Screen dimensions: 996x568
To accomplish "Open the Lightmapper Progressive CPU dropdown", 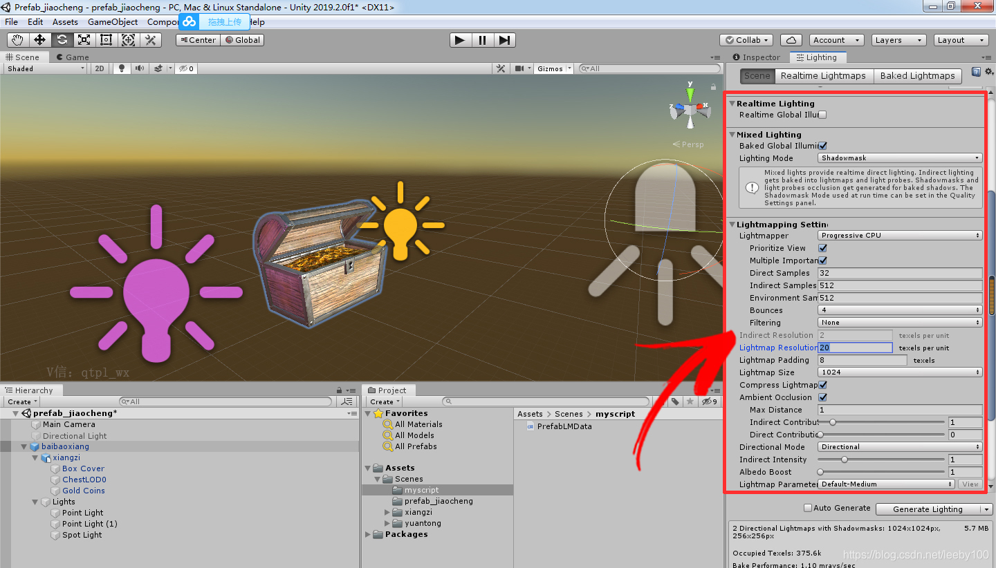I will point(900,236).
